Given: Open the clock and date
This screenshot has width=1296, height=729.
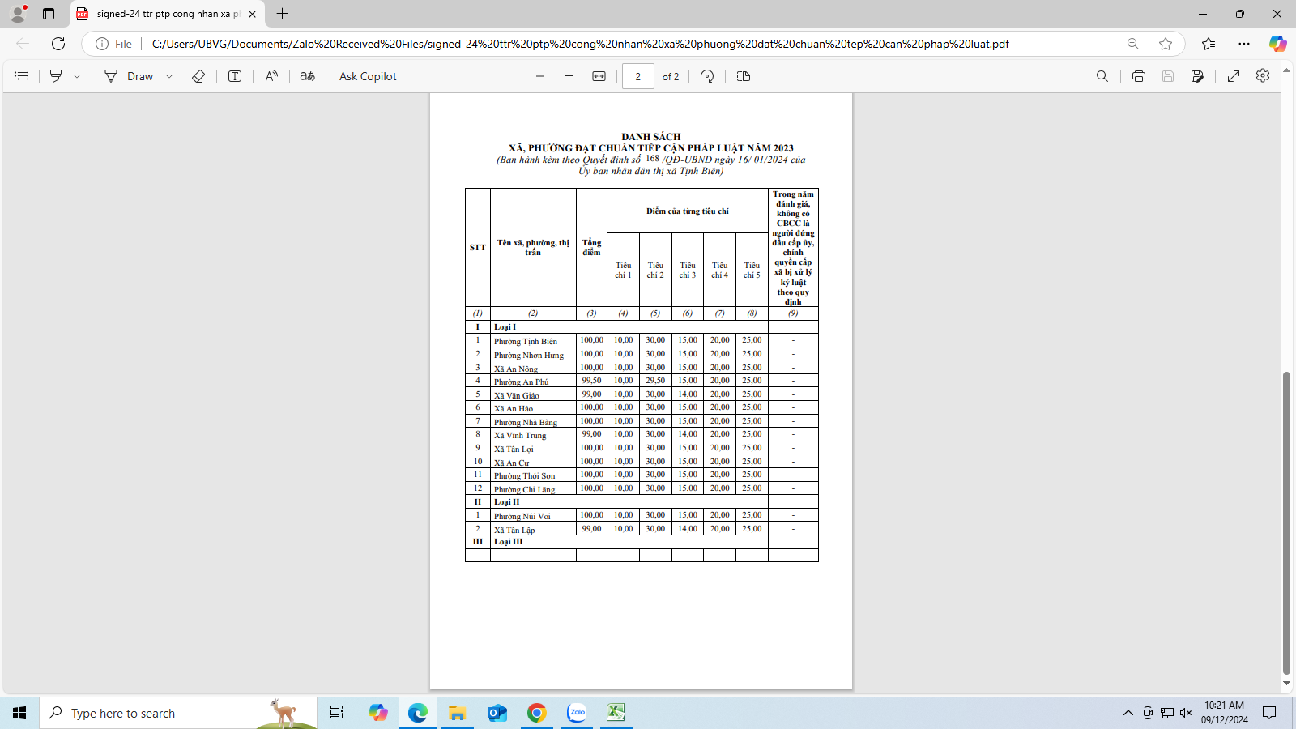Looking at the screenshot, I should pyautogui.click(x=1224, y=712).
